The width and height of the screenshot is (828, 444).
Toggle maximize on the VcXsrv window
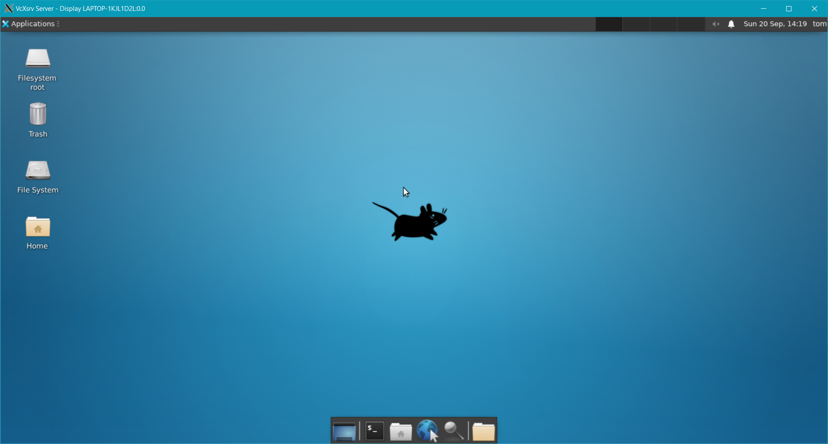788,8
